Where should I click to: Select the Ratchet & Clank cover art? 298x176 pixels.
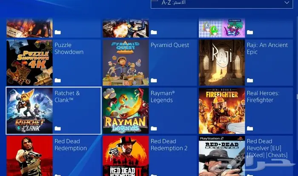click(29, 111)
